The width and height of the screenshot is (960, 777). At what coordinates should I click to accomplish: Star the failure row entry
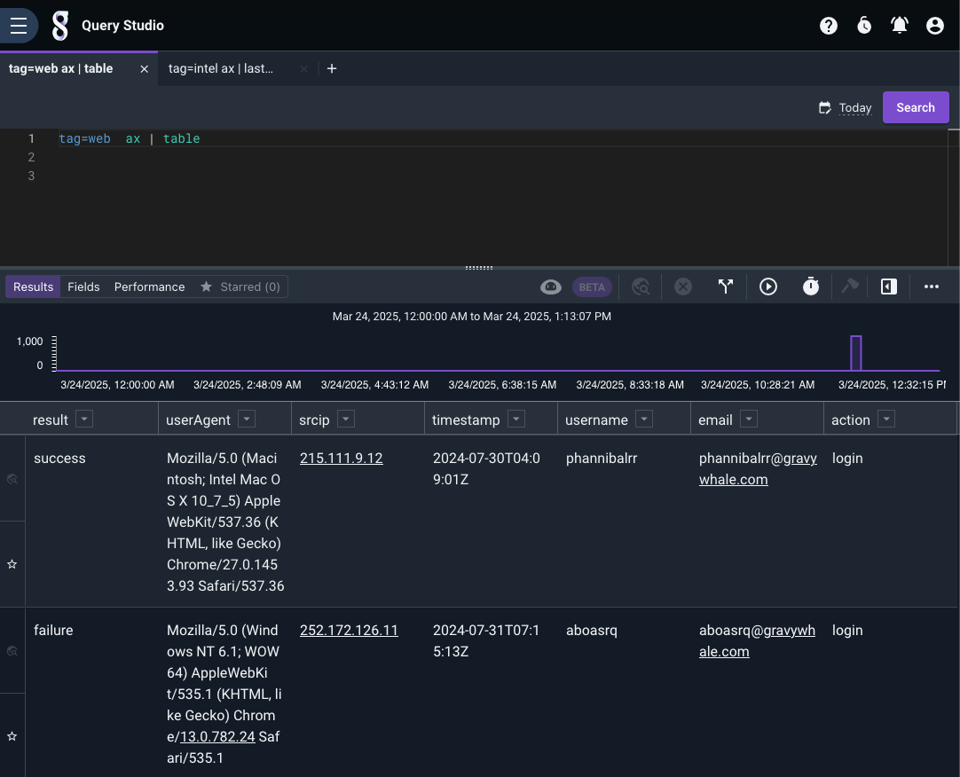point(12,736)
